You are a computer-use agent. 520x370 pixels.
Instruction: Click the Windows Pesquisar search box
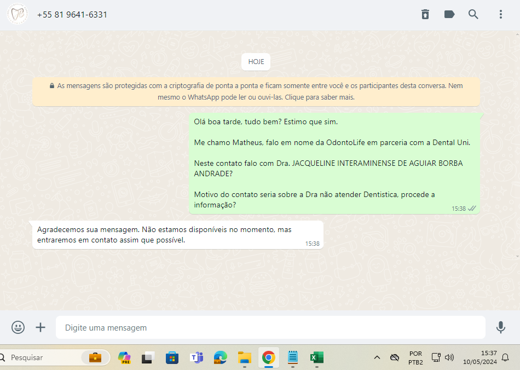pos(44,357)
